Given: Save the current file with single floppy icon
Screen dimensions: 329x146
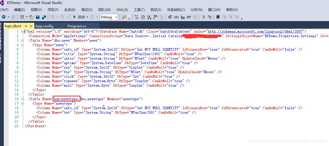Looking at the screenshot, I should (38, 17).
